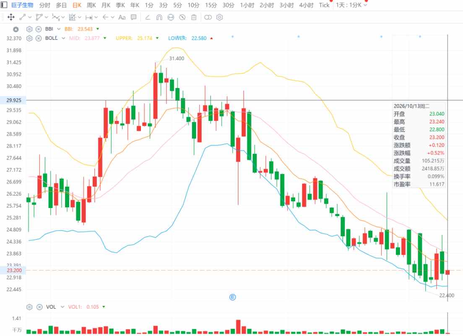
Task: Select the 1小时 timeframe tab
Action: [x=247, y=5]
